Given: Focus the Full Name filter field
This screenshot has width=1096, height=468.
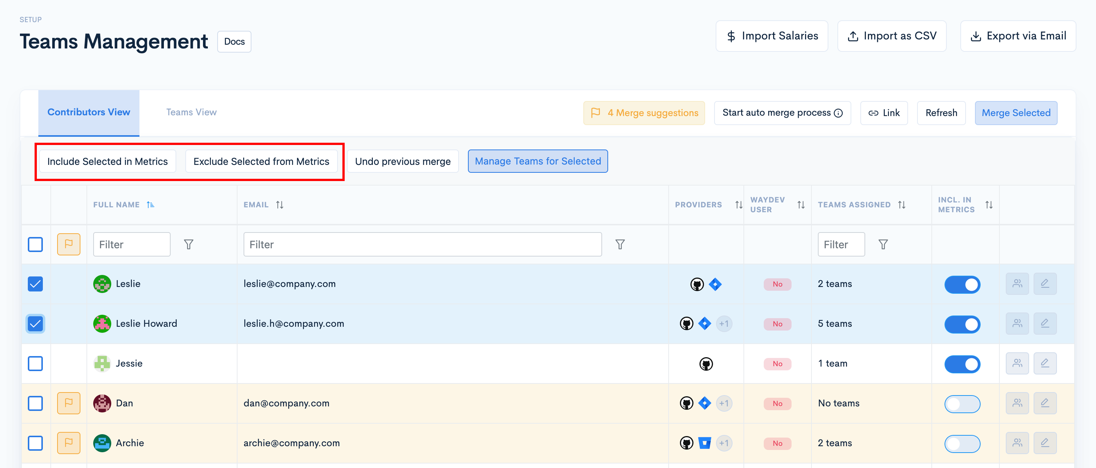Looking at the screenshot, I should point(132,245).
